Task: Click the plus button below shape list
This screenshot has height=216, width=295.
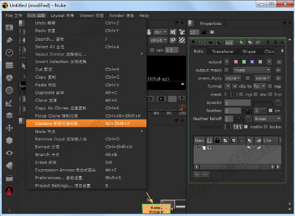Action: [197, 175]
